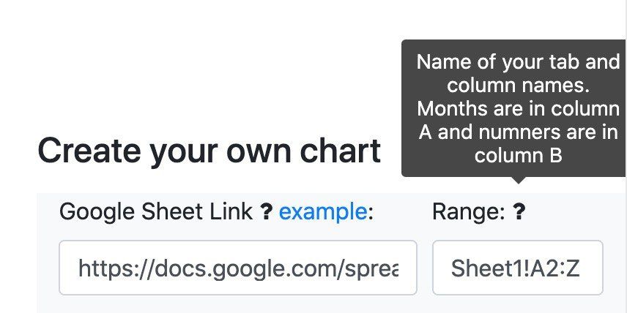Screen dimensions: 627x313
Task: Click the "Google Sheet Link" label text
Action: pyautogui.click(x=156, y=212)
